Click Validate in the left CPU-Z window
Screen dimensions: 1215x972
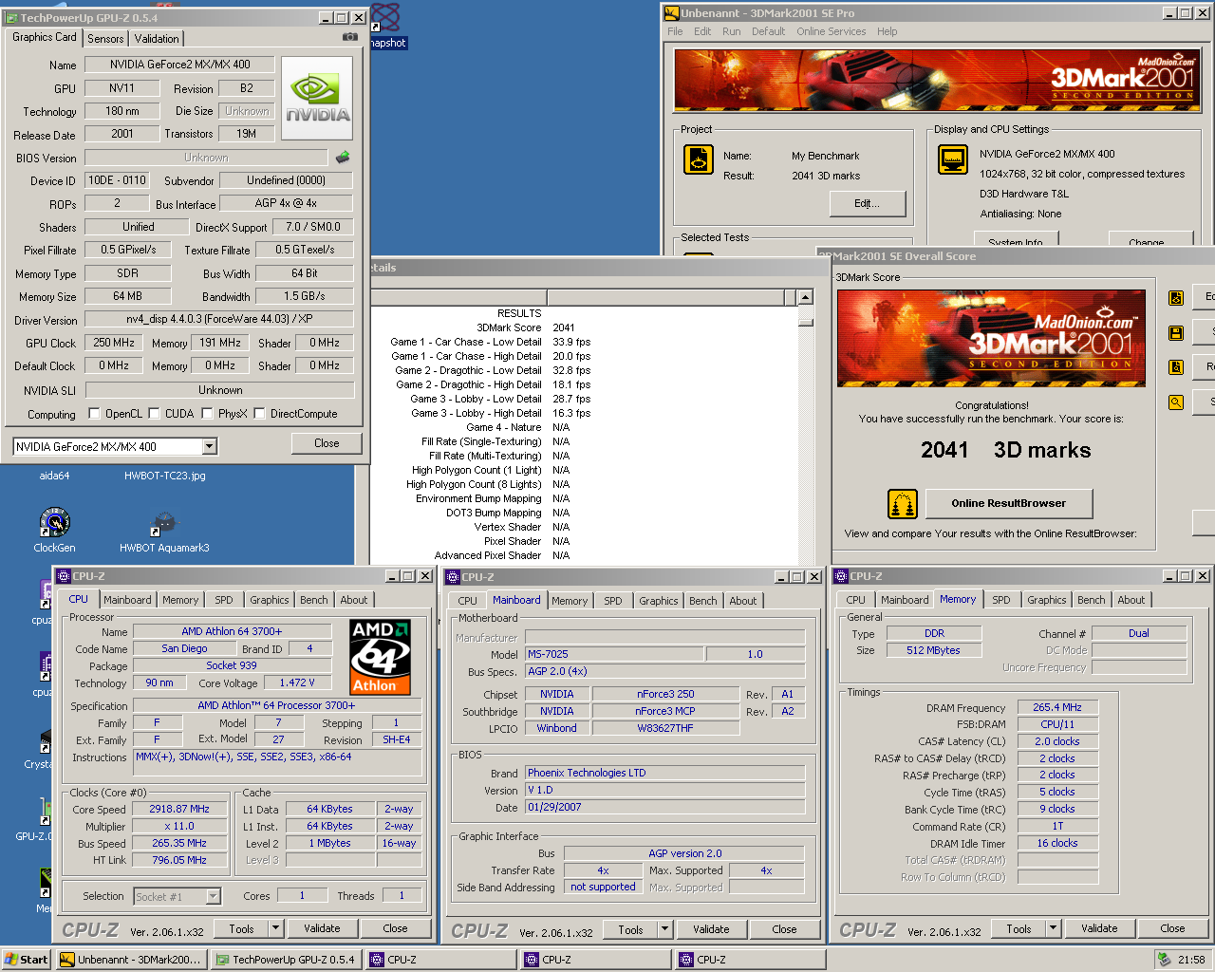click(322, 928)
